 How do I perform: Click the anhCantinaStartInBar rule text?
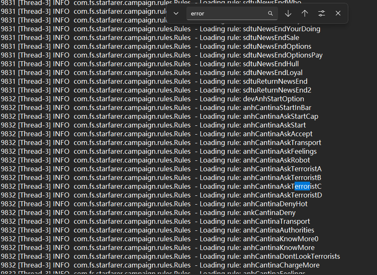pyautogui.click(x=277, y=107)
